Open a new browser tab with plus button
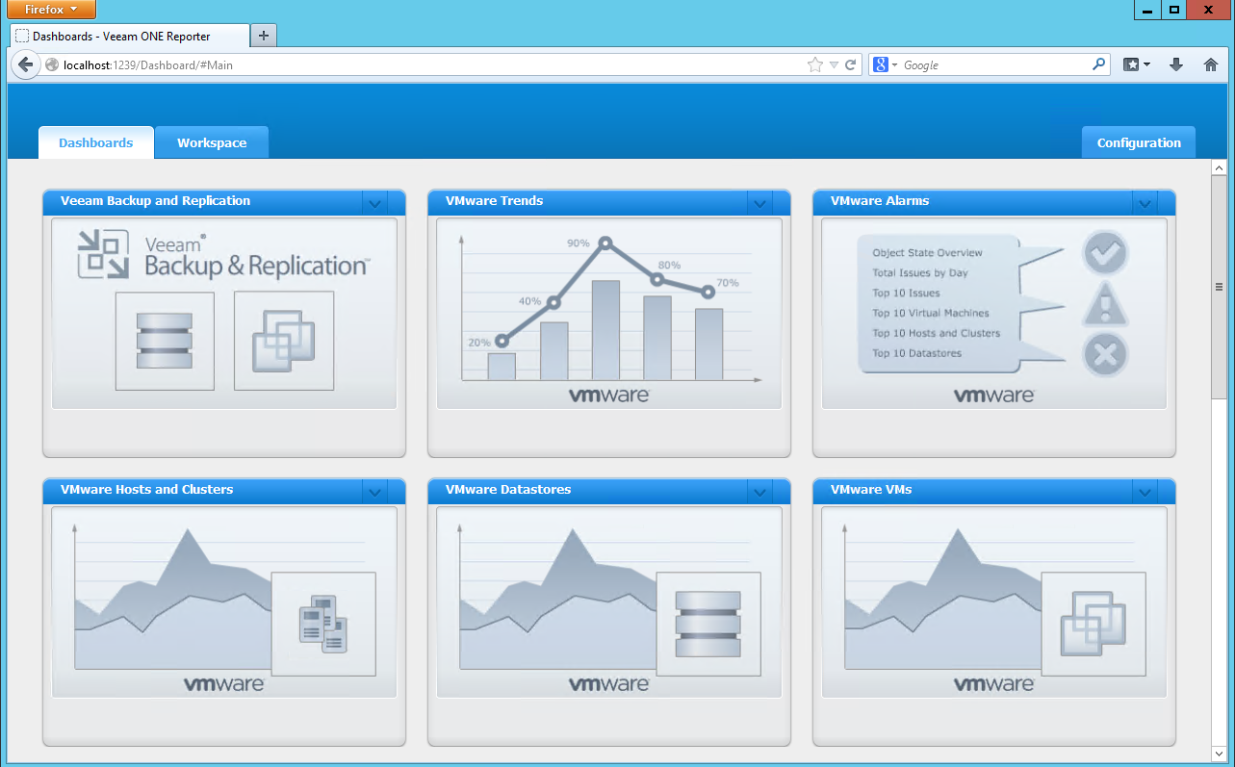This screenshot has height=767, width=1235. coord(264,36)
